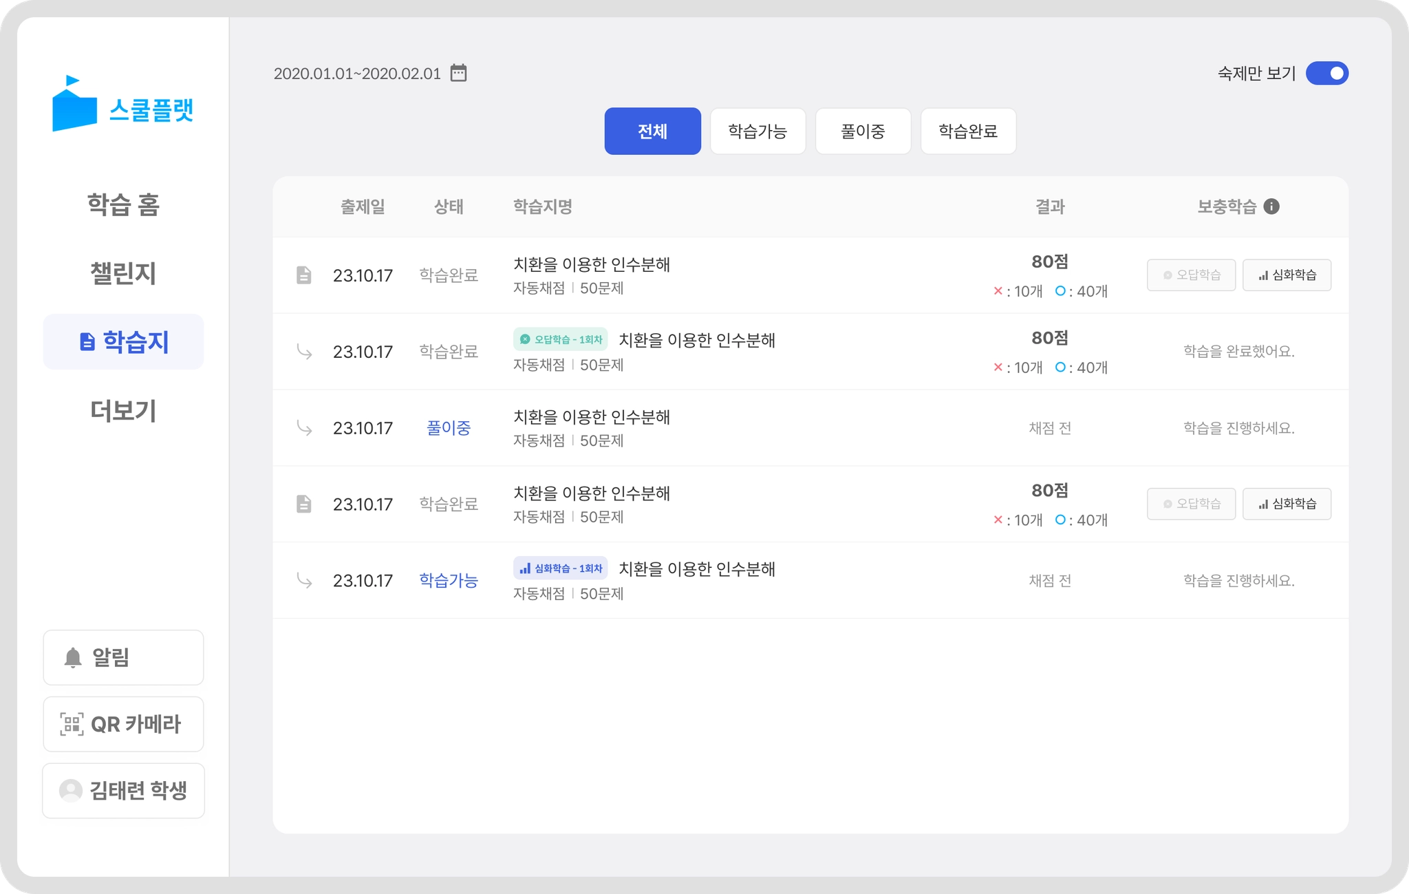Click the 김태련 학생 profile avatar
Viewport: 1409px width, 894px height.
click(x=71, y=791)
